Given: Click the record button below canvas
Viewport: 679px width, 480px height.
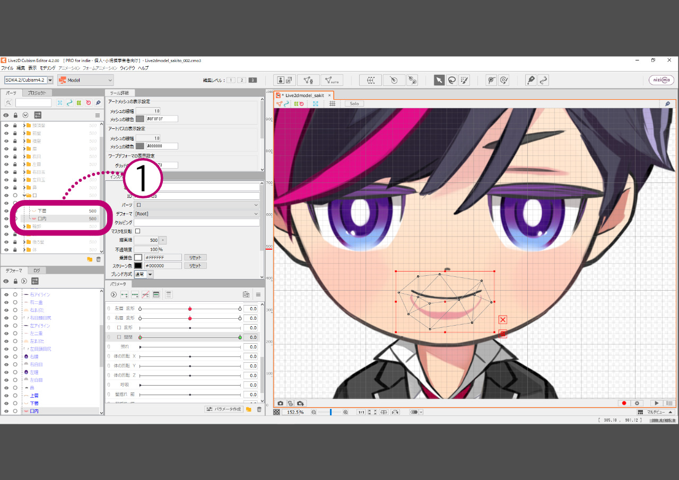Looking at the screenshot, I should pos(624,404).
